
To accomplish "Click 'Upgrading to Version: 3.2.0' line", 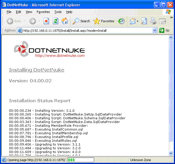I will (x=45, y=148).
